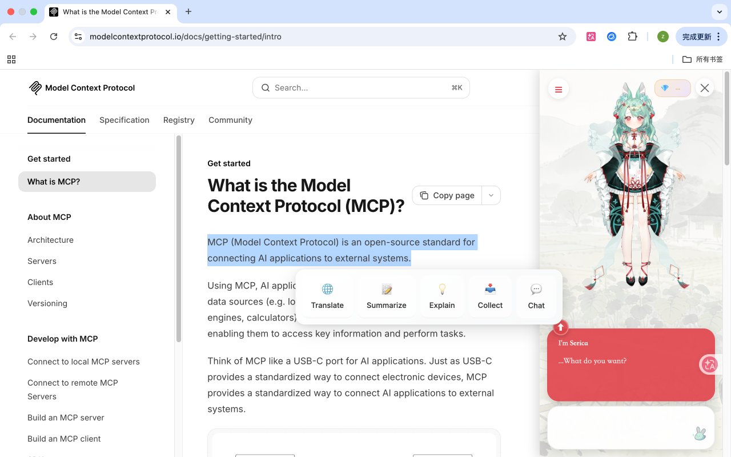The image size is (731, 457).
Task: Click the browser address bar URL
Action: [x=186, y=37]
